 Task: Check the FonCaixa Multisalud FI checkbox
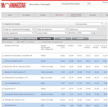(x=3, y=61)
